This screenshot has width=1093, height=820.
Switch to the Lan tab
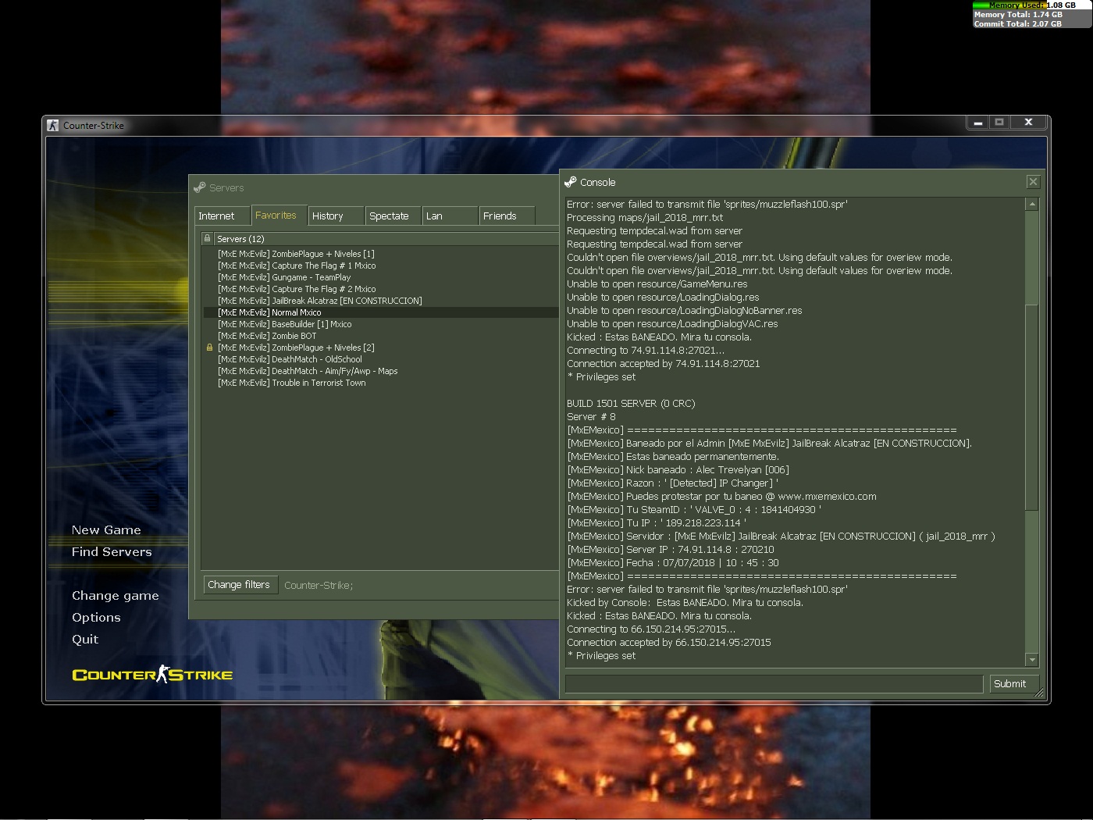coord(450,216)
